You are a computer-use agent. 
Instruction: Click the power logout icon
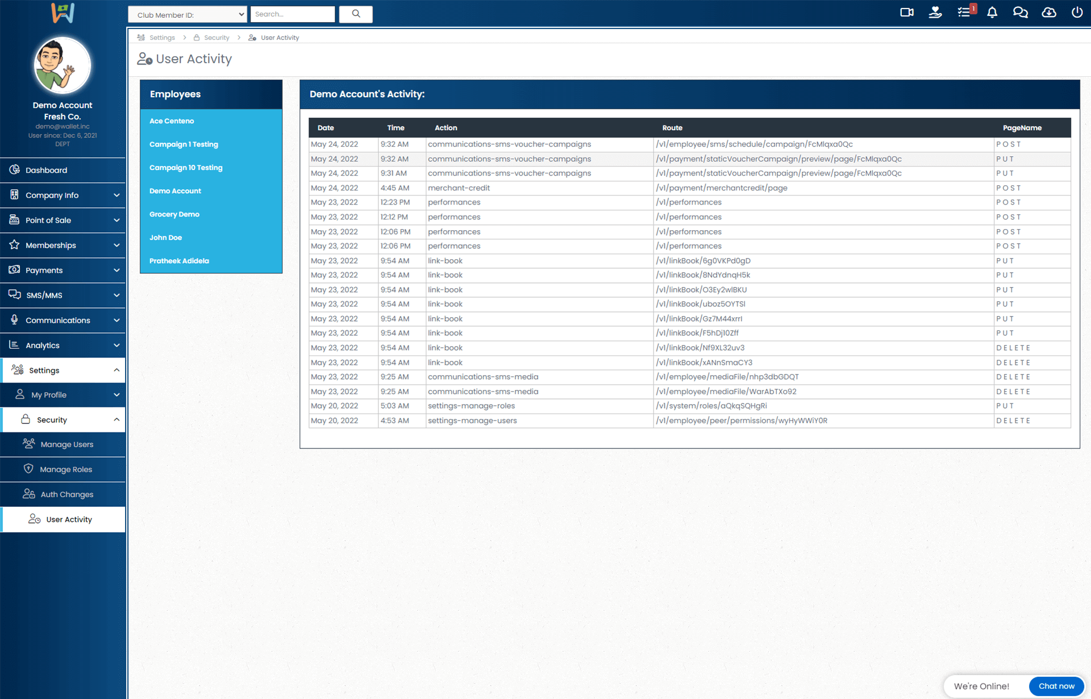point(1077,13)
